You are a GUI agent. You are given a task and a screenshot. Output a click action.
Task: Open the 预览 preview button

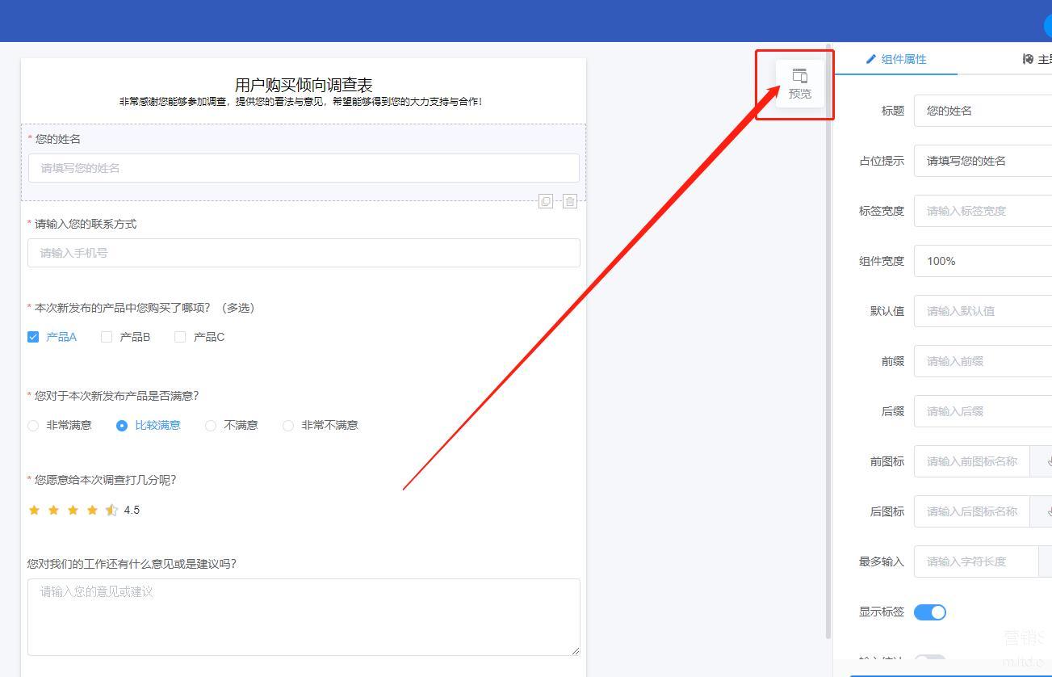(799, 84)
